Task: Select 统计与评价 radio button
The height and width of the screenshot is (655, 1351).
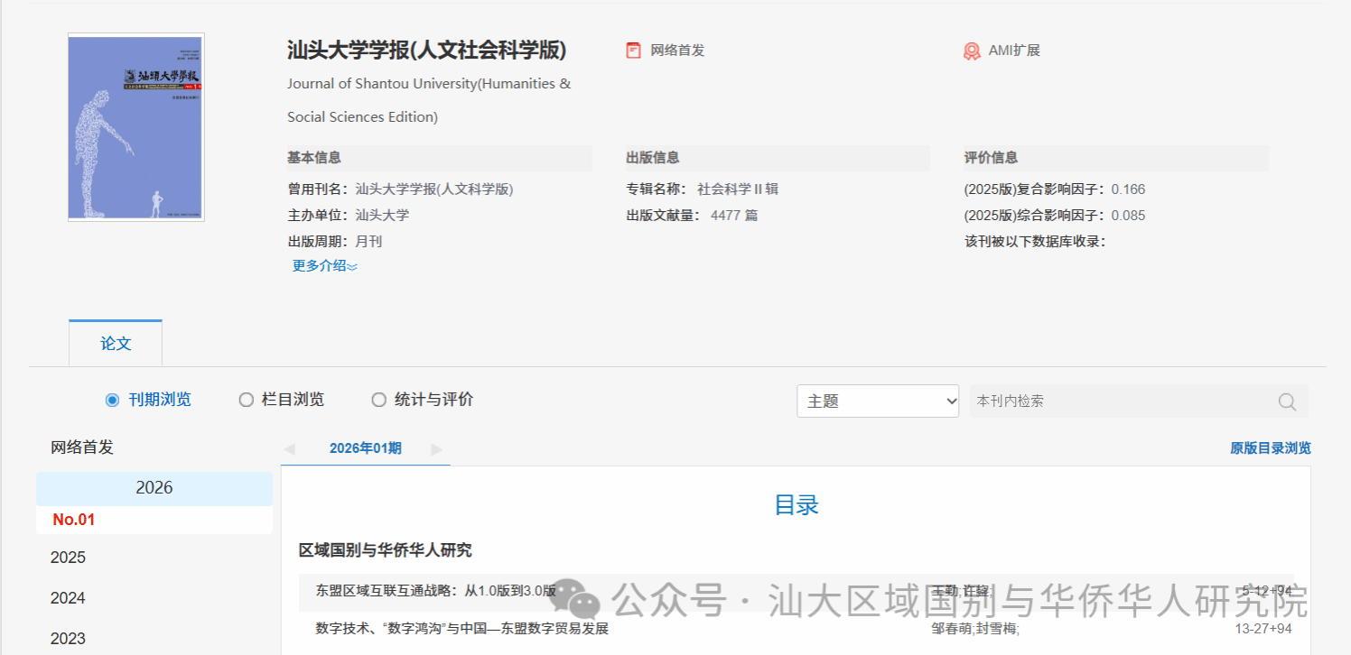Action: pyautogui.click(x=378, y=400)
